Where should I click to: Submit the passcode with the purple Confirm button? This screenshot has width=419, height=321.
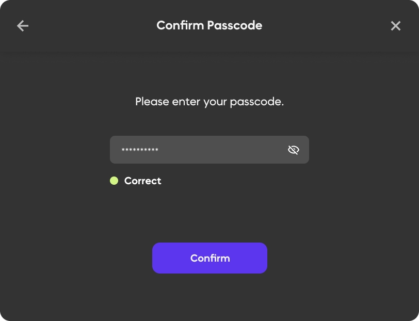point(209,258)
